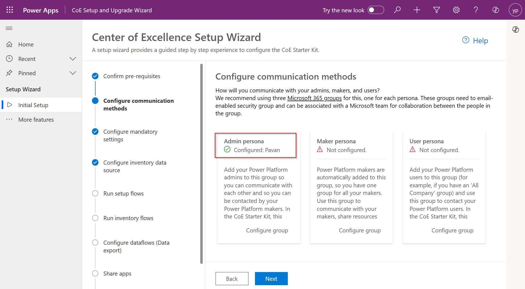Toggle the navigation pane with the hamburger icon
Image resolution: width=525 pixels, height=289 pixels.
[9, 28]
